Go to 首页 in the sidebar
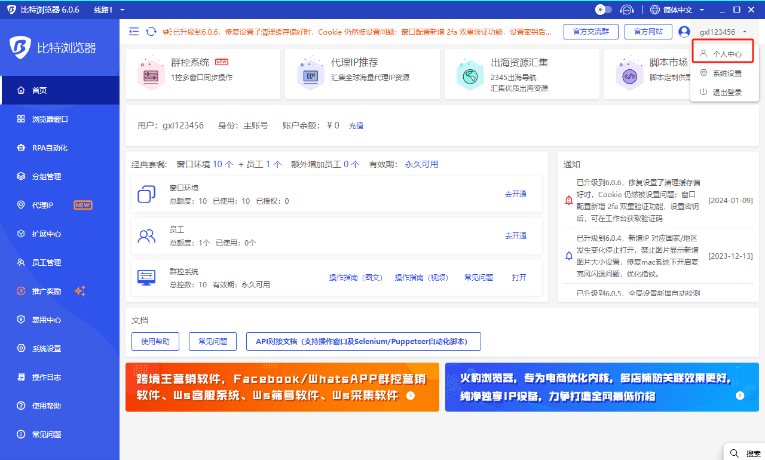 pos(60,90)
